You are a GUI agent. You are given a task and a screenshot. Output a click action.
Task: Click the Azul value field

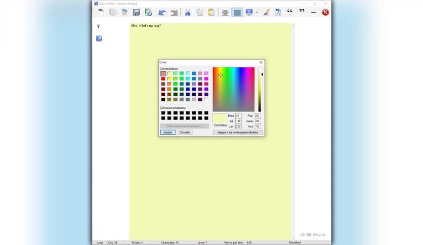[x=258, y=126]
